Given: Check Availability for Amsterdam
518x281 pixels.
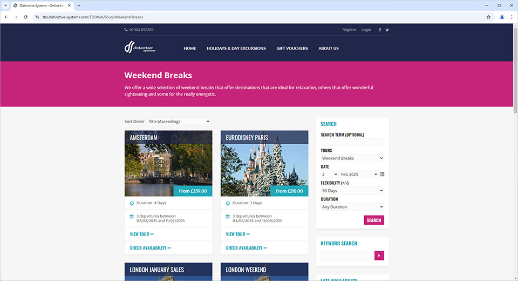Looking at the screenshot, I should 151,248.
